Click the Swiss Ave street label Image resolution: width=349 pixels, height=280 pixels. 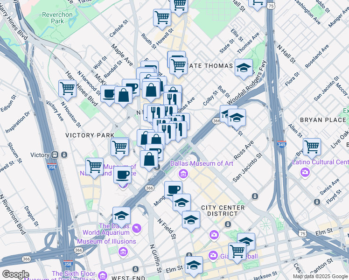tap(329, 187)
